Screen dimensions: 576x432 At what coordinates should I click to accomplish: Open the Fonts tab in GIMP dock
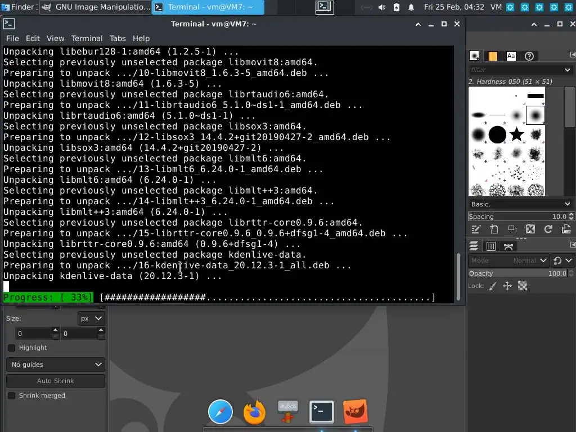(511, 56)
